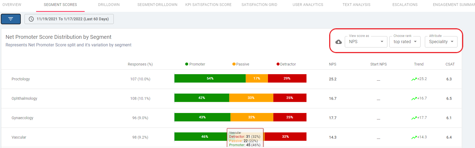Viewport: 475px width, 148px height.
Task: Open the View score as NPS dropdown
Action: point(366,42)
